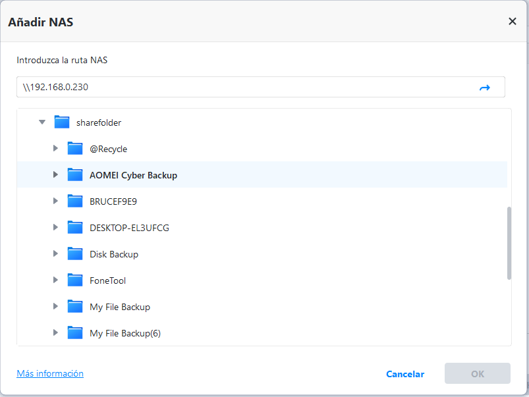Expand the AOMEI Cyber Backup arrow
The height and width of the screenshot is (397, 529).
[x=56, y=174]
